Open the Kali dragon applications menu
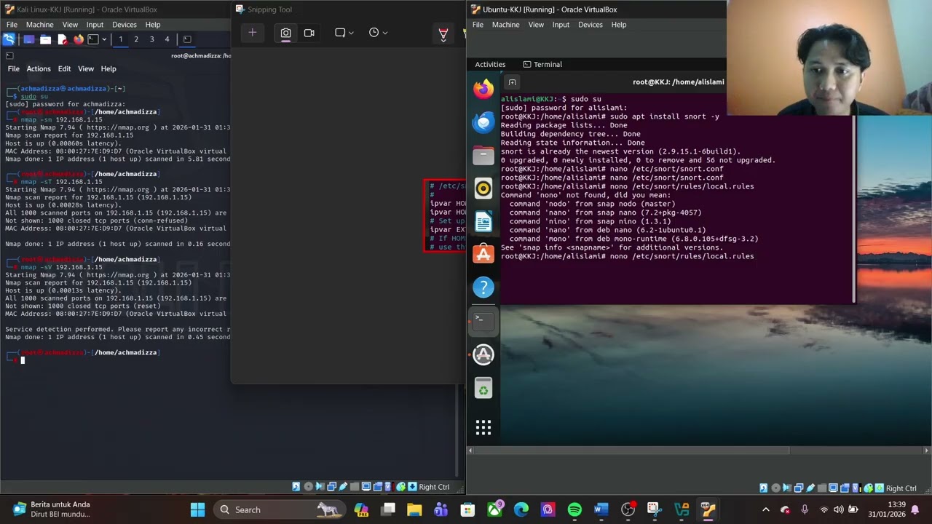This screenshot has height=524, width=932. 9,39
